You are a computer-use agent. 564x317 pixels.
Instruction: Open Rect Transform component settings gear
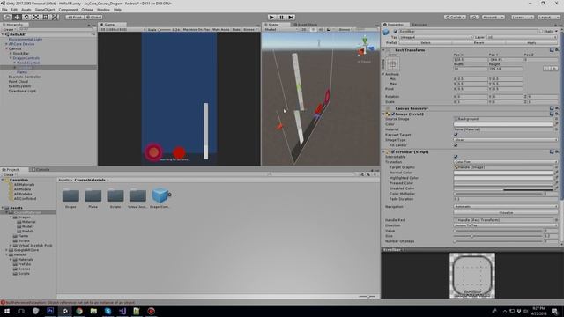tap(557, 50)
